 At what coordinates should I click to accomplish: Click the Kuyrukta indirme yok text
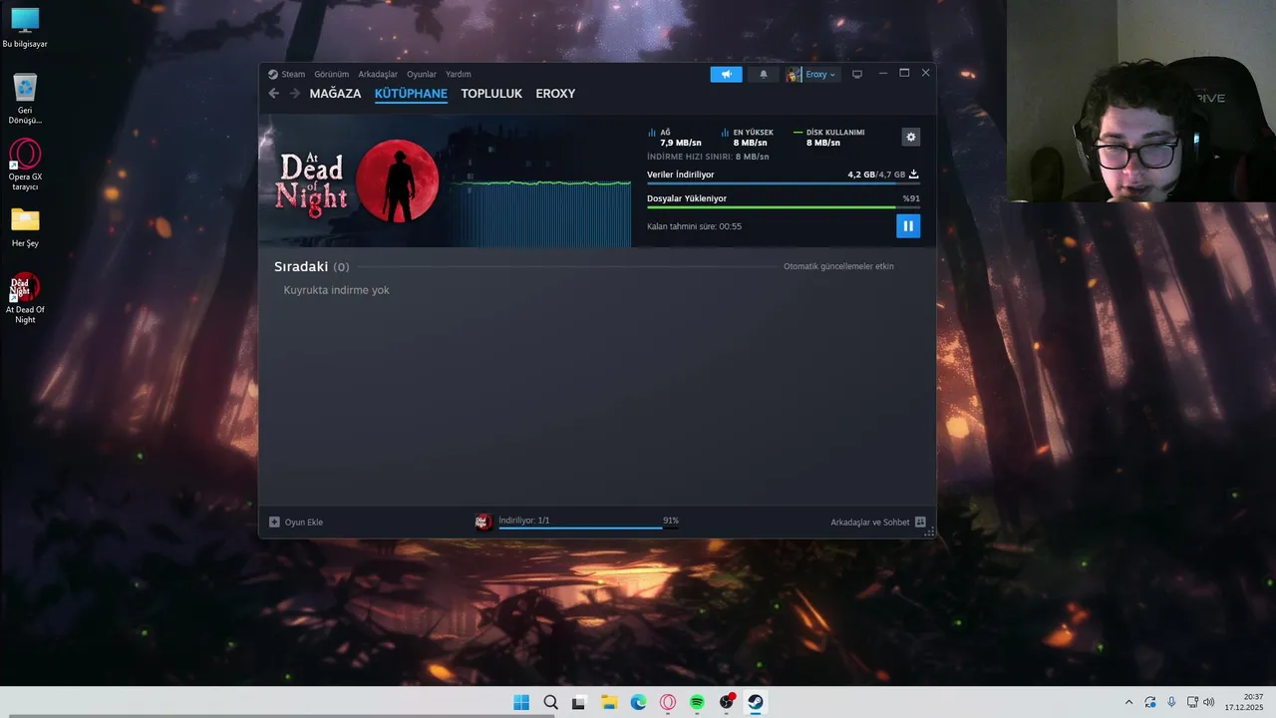point(336,290)
